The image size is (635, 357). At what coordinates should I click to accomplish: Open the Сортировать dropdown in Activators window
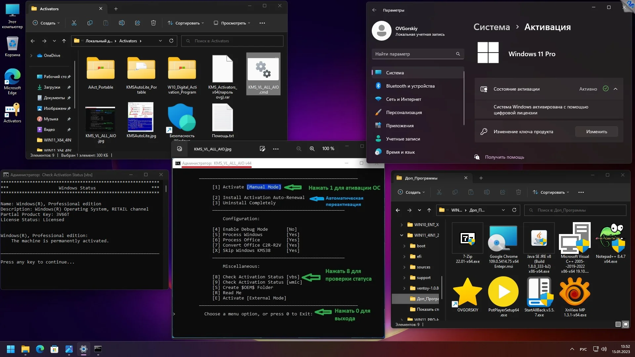pos(186,23)
